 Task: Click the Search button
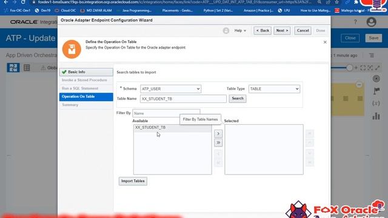click(x=238, y=98)
